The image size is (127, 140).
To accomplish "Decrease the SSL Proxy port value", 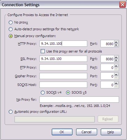I will pyautogui.click(x=116, y=60).
